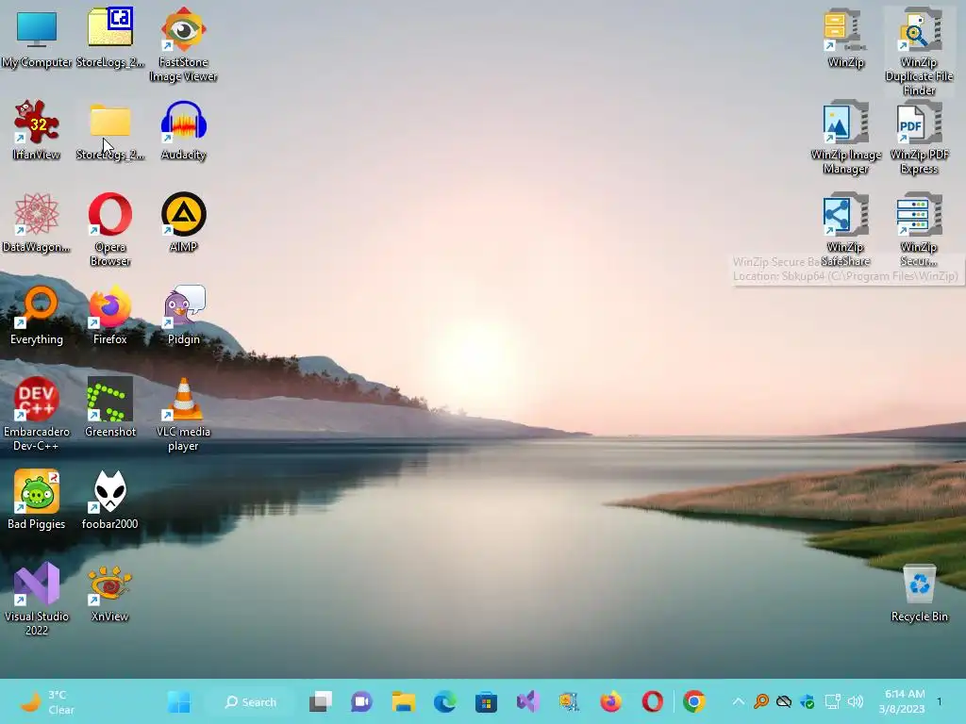Launch Opera from the taskbar
This screenshot has width=966, height=724.
pyautogui.click(x=653, y=701)
